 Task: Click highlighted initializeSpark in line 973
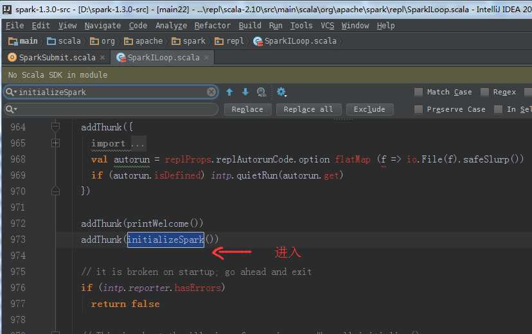click(x=166, y=240)
